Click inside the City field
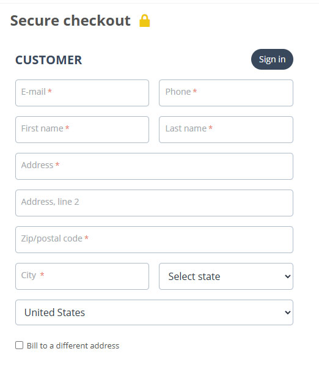This screenshot has width=319, height=376. [x=82, y=276]
